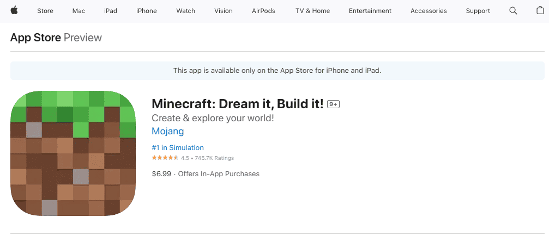Click the star rating icons
Image resolution: width=549 pixels, height=242 pixels.
165,158
